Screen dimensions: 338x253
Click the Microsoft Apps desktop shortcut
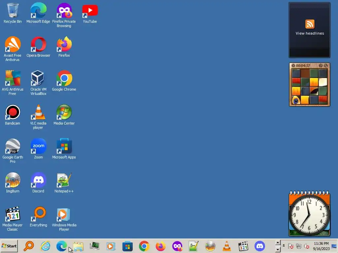pos(64,149)
